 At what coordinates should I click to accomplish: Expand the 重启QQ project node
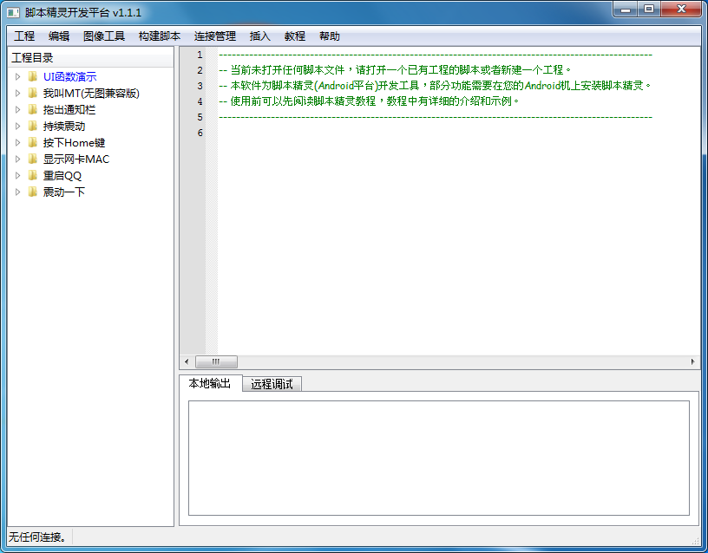pos(17,175)
